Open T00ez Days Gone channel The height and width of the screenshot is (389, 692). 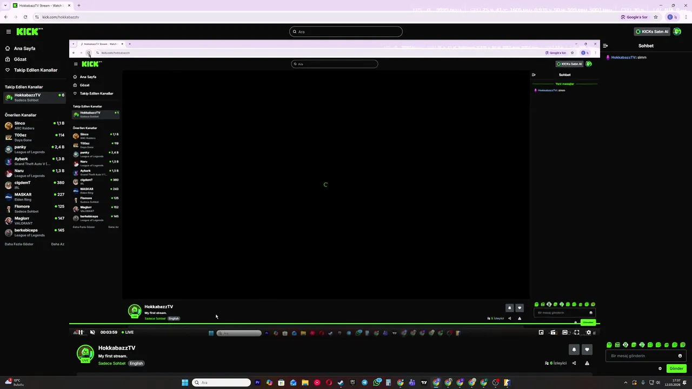pos(34,137)
